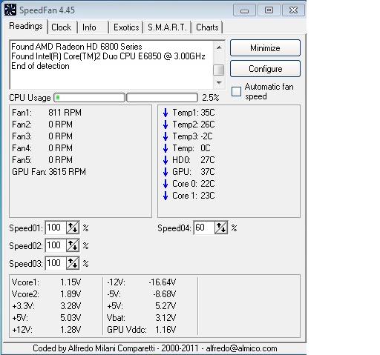Click the Vcore2 1.89V reading
Screen dimensions: 380x355
tap(46, 294)
